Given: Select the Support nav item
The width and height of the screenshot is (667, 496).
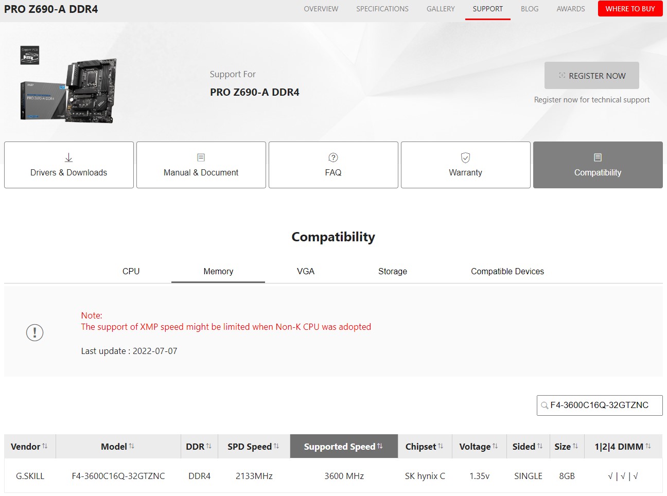Looking at the screenshot, I should (488, 9).
